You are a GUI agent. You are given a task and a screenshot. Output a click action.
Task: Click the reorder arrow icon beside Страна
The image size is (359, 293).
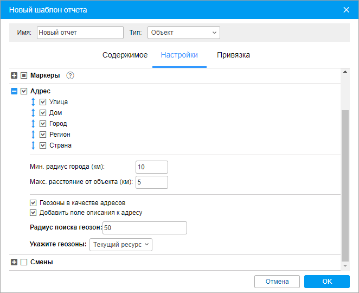click(x=33, y=145)
